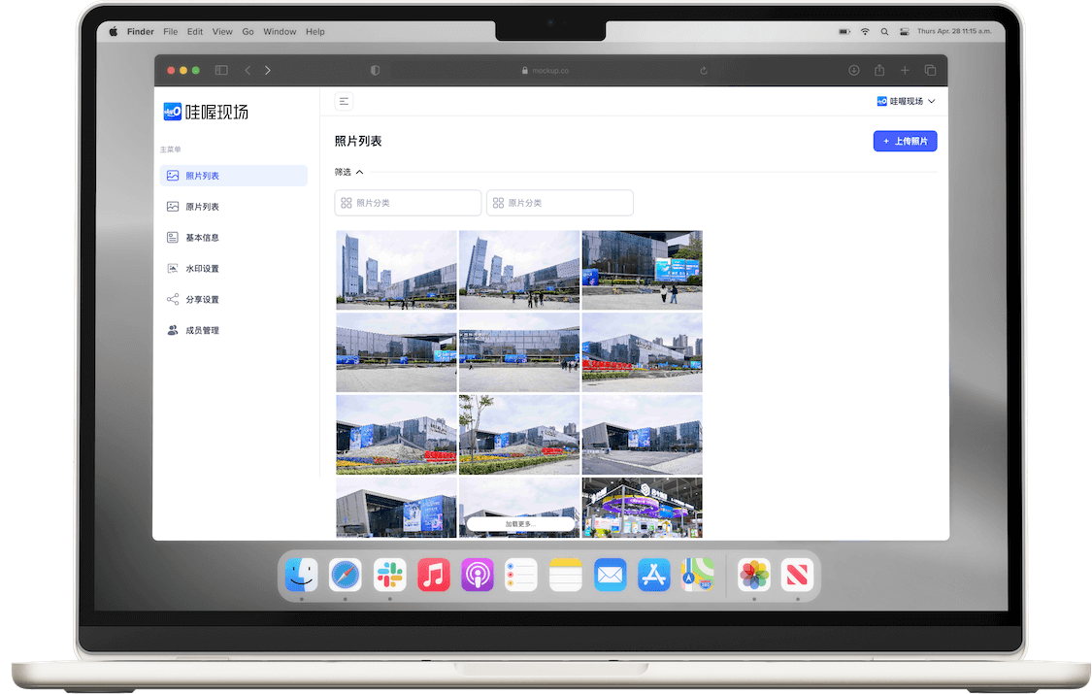Click the sidebar collapse hamburger icon
Image resolution: width=1092 pixels, height=694 pixels.
click(344, 101)
